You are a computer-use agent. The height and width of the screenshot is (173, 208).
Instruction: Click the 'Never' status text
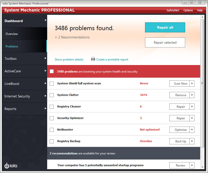pos(144,83)
